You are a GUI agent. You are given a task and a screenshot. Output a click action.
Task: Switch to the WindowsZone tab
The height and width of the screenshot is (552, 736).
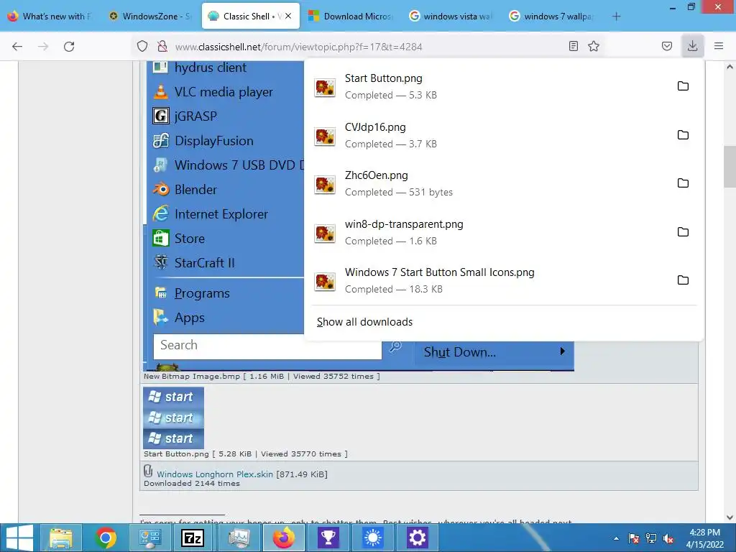150,17
